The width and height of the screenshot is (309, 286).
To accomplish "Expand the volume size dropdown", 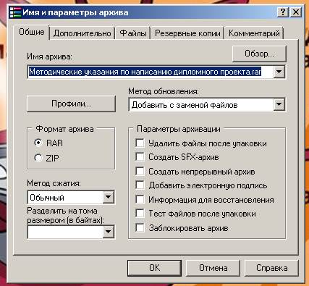I will 109,232.
